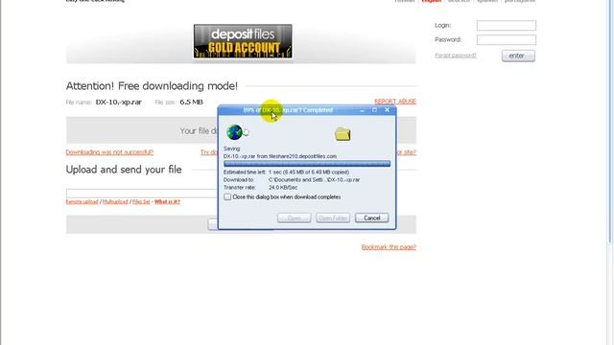Click the globe icon in download dialog

234,132
